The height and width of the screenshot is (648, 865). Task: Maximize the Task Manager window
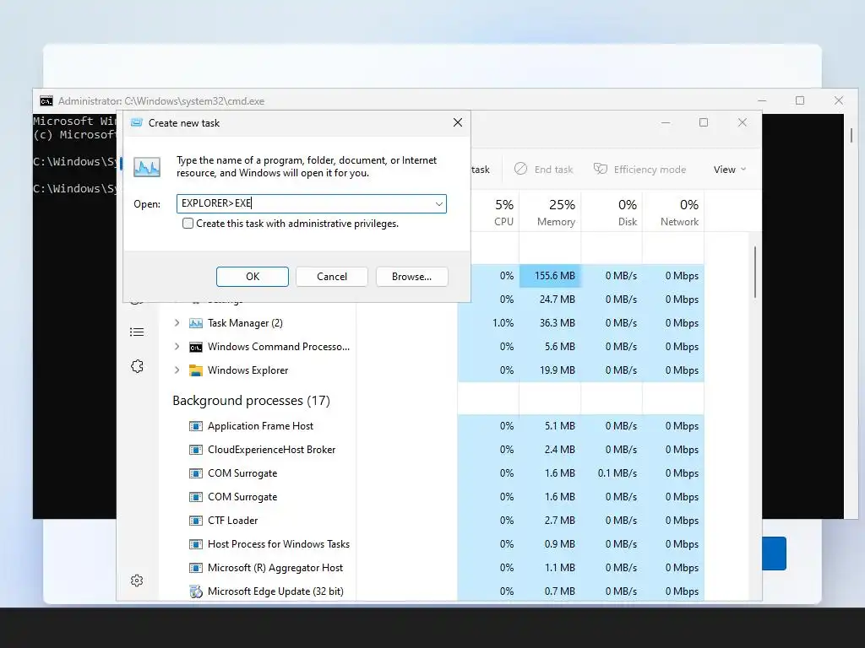click(704, 122)
